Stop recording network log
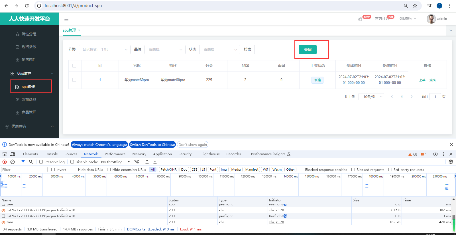456x235 pixels. tap(5, 162)
